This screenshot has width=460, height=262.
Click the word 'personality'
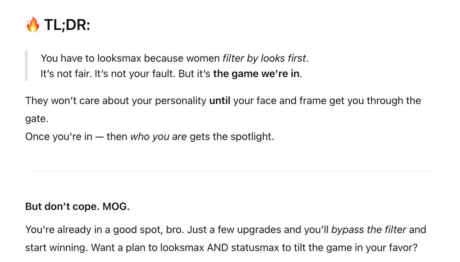[x=181, y=100]
